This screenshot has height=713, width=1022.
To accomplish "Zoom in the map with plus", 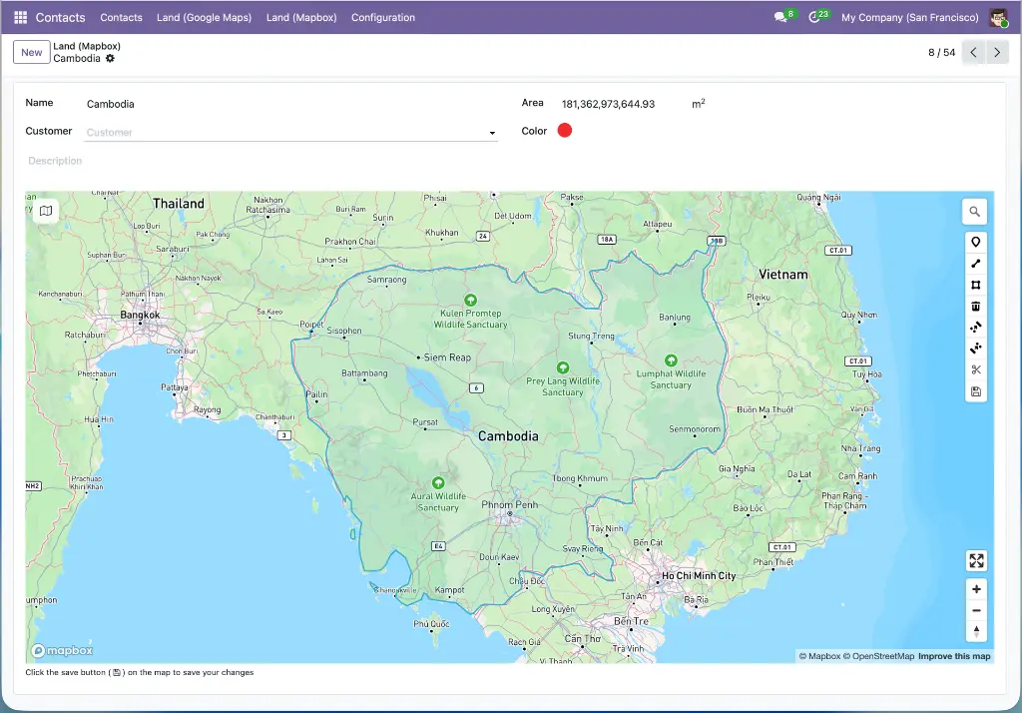I will [976, 589].
